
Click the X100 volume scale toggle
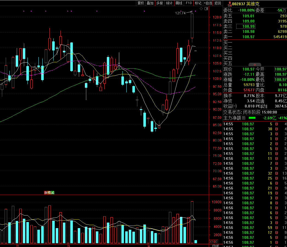click(x=213, y=242)
